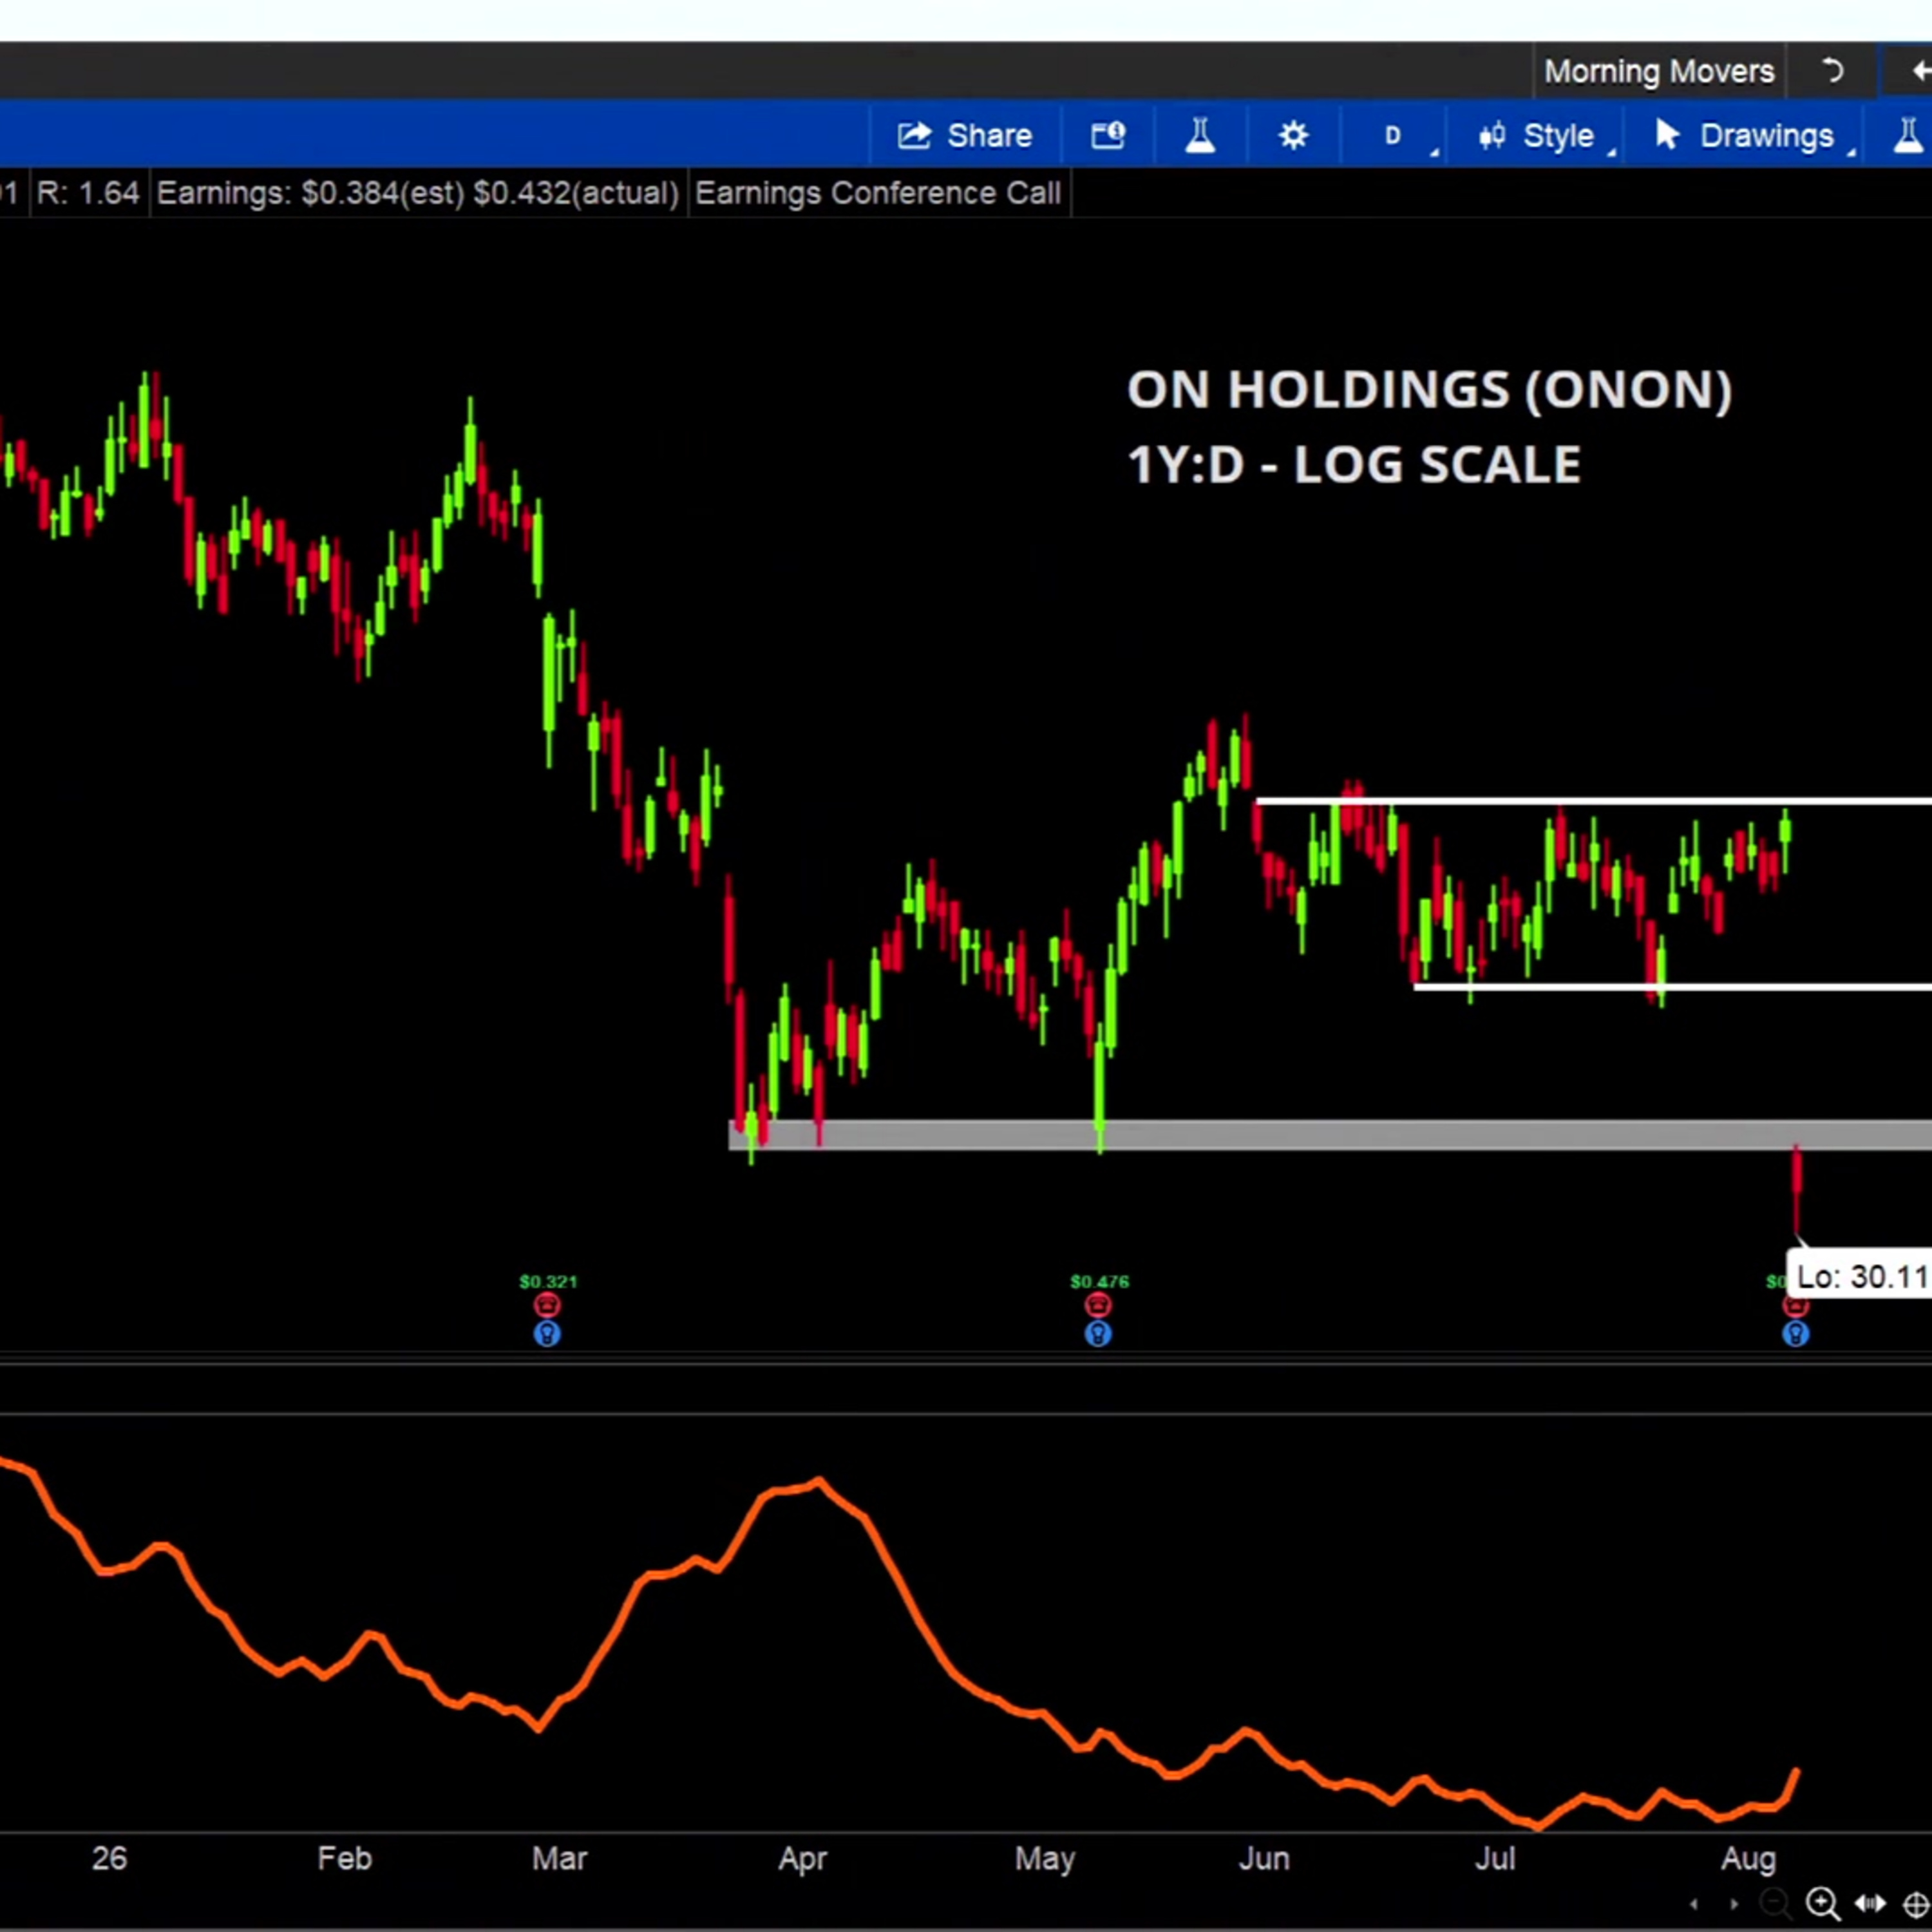Select the ON HOLDINGS (ONON) text annotation
The width and height of the screenshot is (1932, 1932).
click(x=1430, y=389)
